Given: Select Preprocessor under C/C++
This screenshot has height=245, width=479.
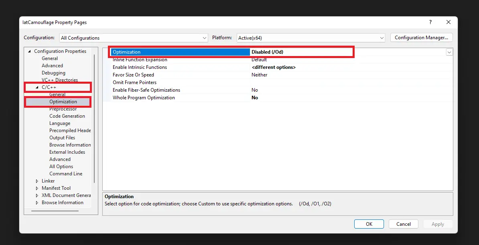Looking at the screenshot, I should (x=63, y=109).
